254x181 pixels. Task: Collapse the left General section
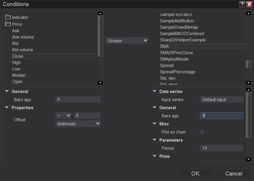(x=7, y=91)
